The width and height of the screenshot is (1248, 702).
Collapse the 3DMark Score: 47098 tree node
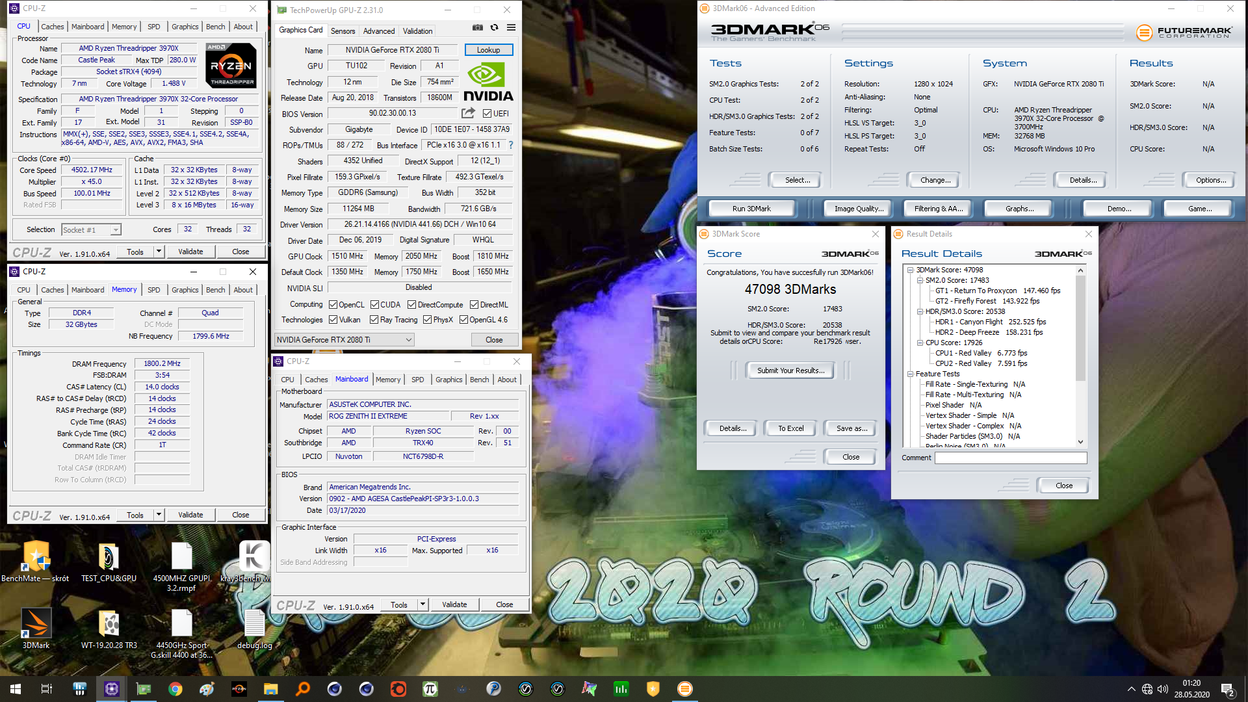[911, 270]
